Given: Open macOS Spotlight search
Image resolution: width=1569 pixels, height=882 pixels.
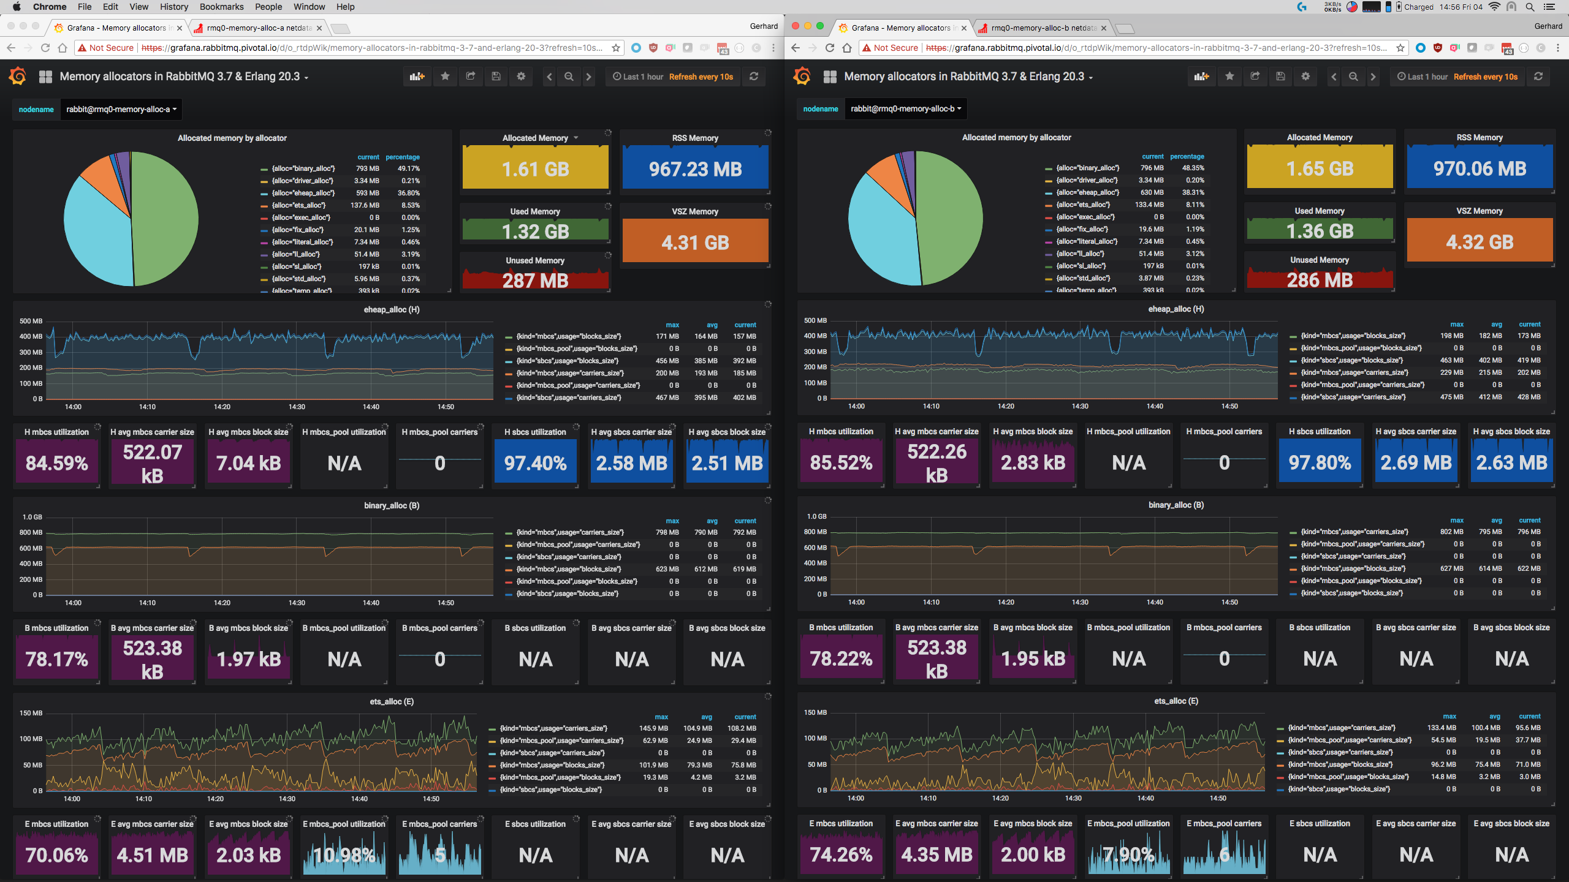Looking at the screenshot, I should pos(1530,7).
